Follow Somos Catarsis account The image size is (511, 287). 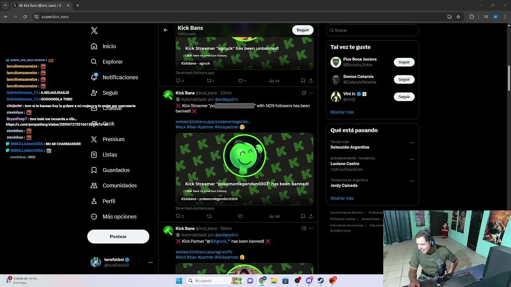click(404, 79)
